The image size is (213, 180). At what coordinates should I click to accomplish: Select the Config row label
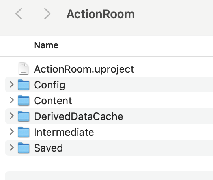50,85
